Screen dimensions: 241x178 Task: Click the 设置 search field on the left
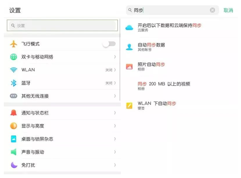62,25
